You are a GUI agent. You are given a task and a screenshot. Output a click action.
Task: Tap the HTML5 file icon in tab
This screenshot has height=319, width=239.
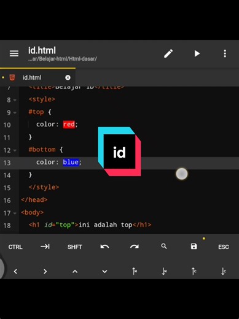tap(12, 77)
